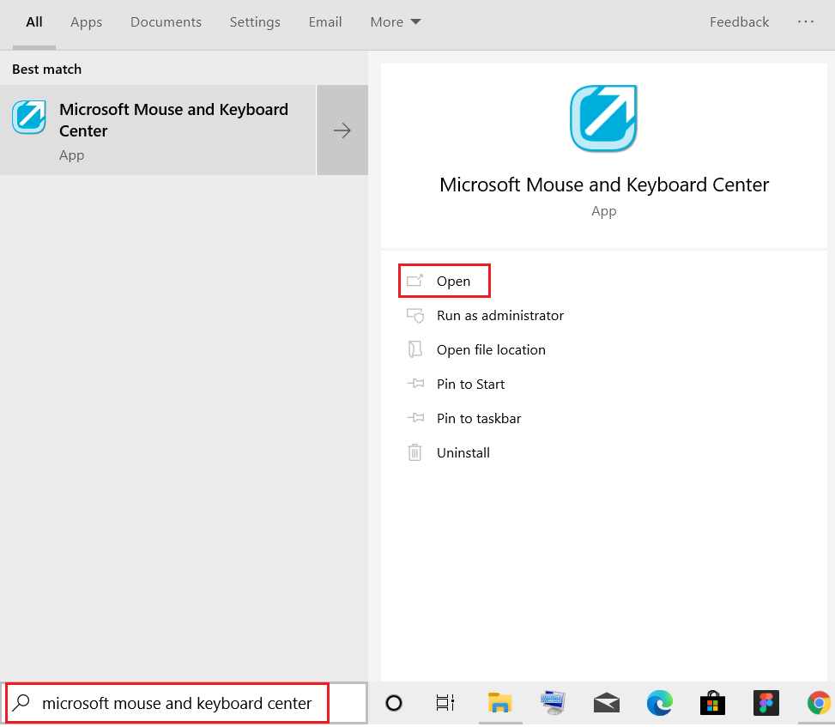The image size is (835, 727).
Task: Switch to the Apps tab
Action: pos(86,22)
